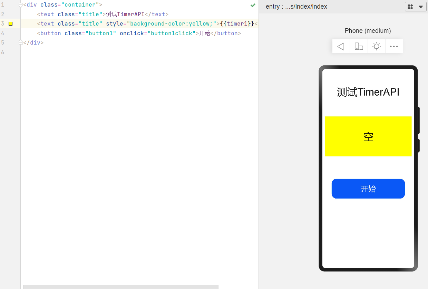Open the layout grid dropdown in previewer header
The height and width of the screenshot is (289, 428).
tap(416, 7)
